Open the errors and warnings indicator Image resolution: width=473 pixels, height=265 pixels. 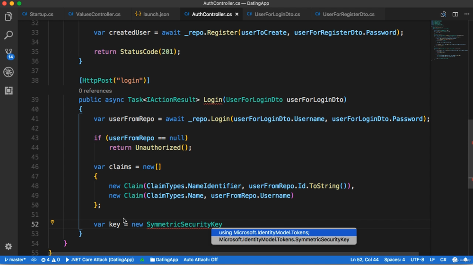[x=51, y=260]
